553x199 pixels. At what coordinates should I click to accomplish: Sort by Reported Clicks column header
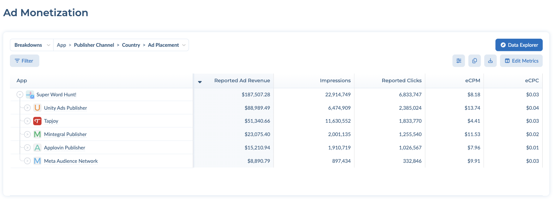[402, 81]
